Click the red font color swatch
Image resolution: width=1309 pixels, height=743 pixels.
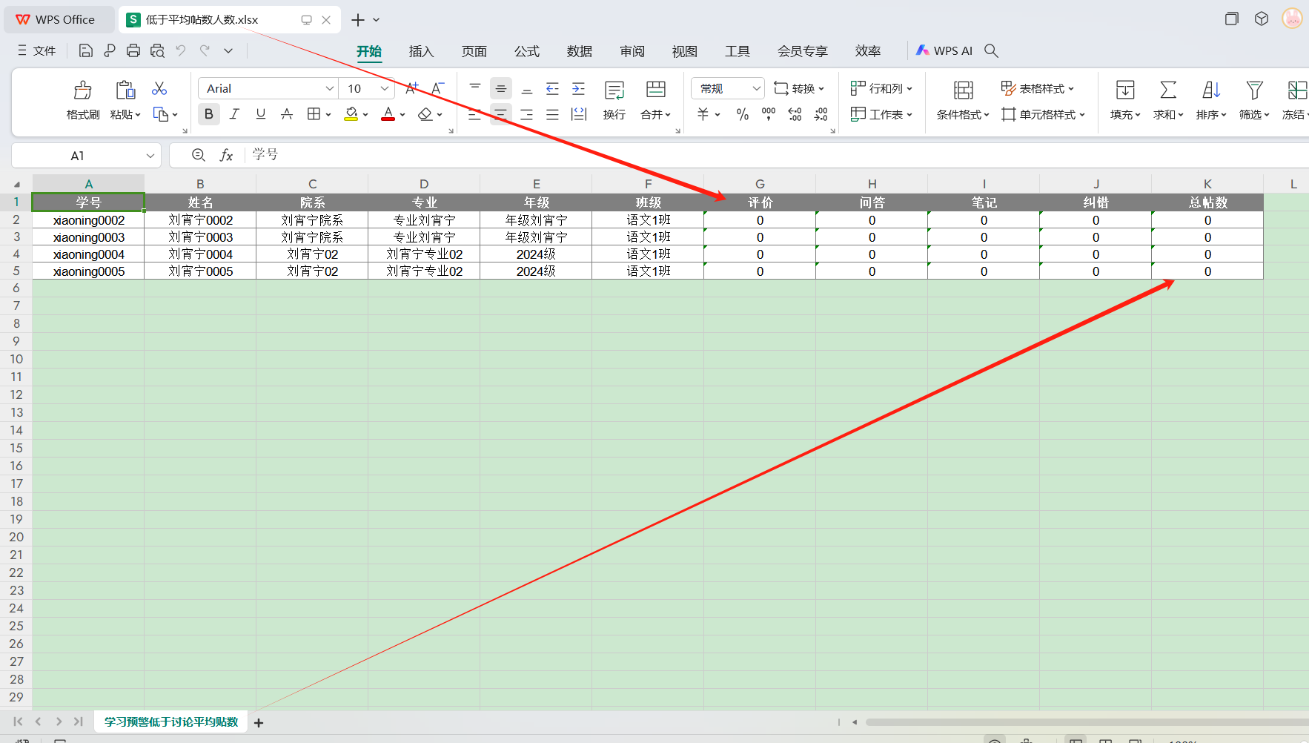[x=388, y=114]
